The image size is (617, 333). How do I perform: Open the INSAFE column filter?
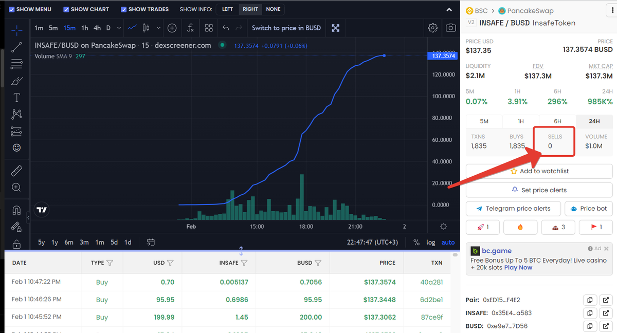tap(244, 263)
